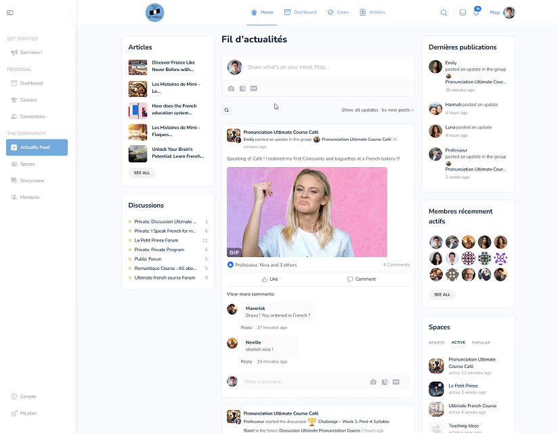
Task: Go to Articles in top navigation
Action: pyautogui.click(x=372, y=12)
